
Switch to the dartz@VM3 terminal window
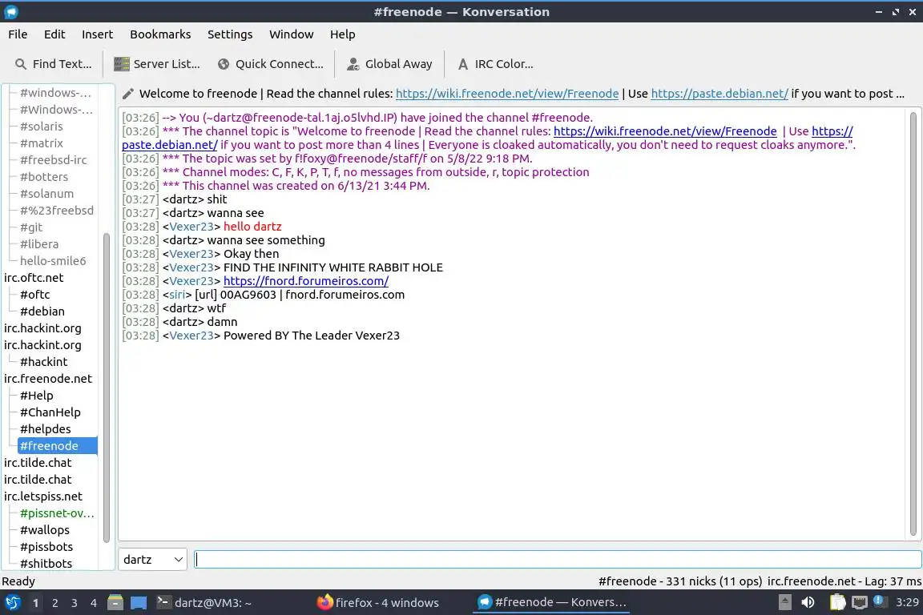pyautogui.click(x=204, y=603)
